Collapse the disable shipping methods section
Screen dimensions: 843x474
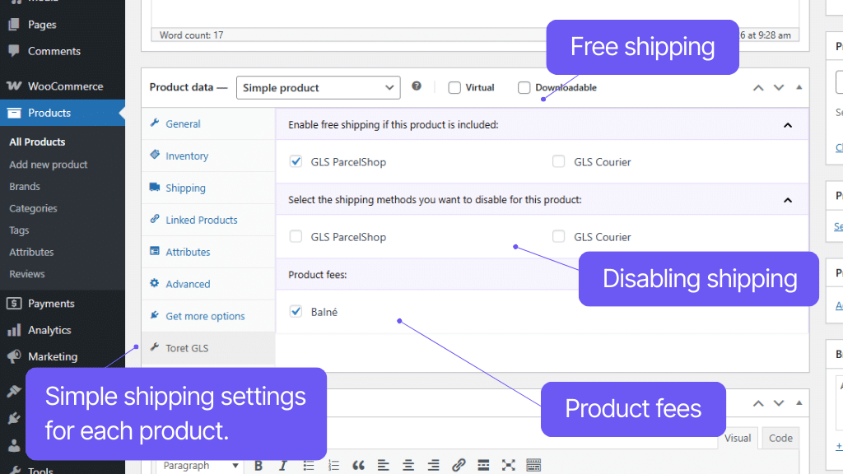pos(788,200)
